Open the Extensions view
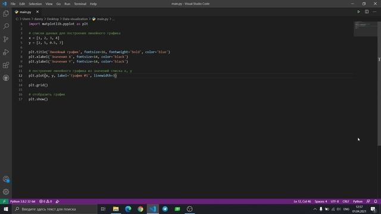This screenshot has height=214, width=381. click(x=6, y=65)
